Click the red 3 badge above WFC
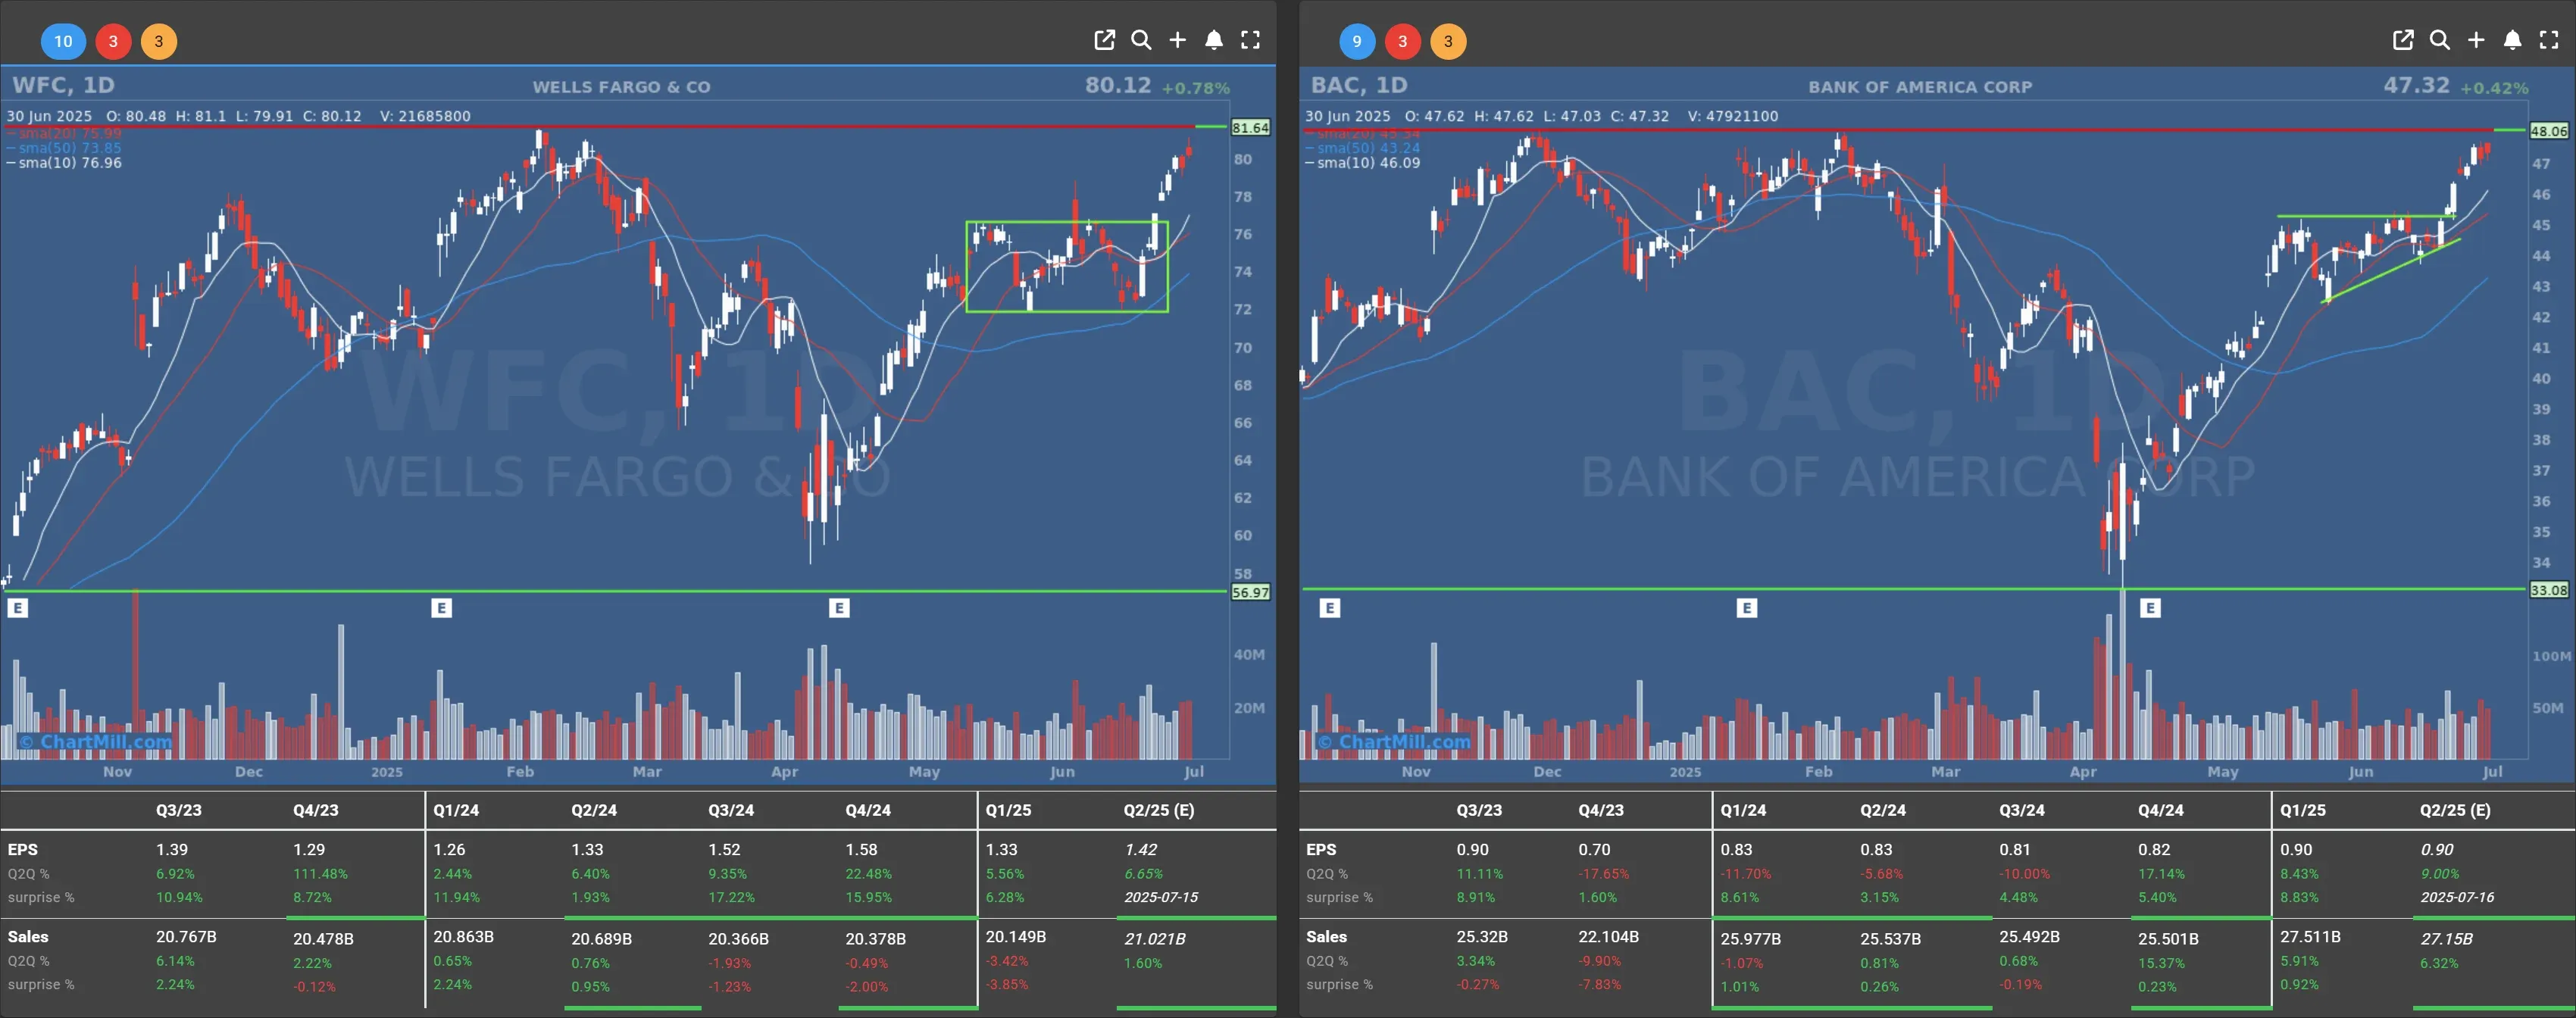The image size is (2576, 1018). [113, 41]
